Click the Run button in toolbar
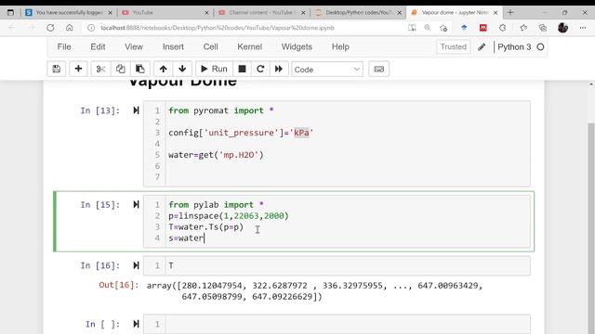Screen dimensions: 595x334 (x=214, y=69)
